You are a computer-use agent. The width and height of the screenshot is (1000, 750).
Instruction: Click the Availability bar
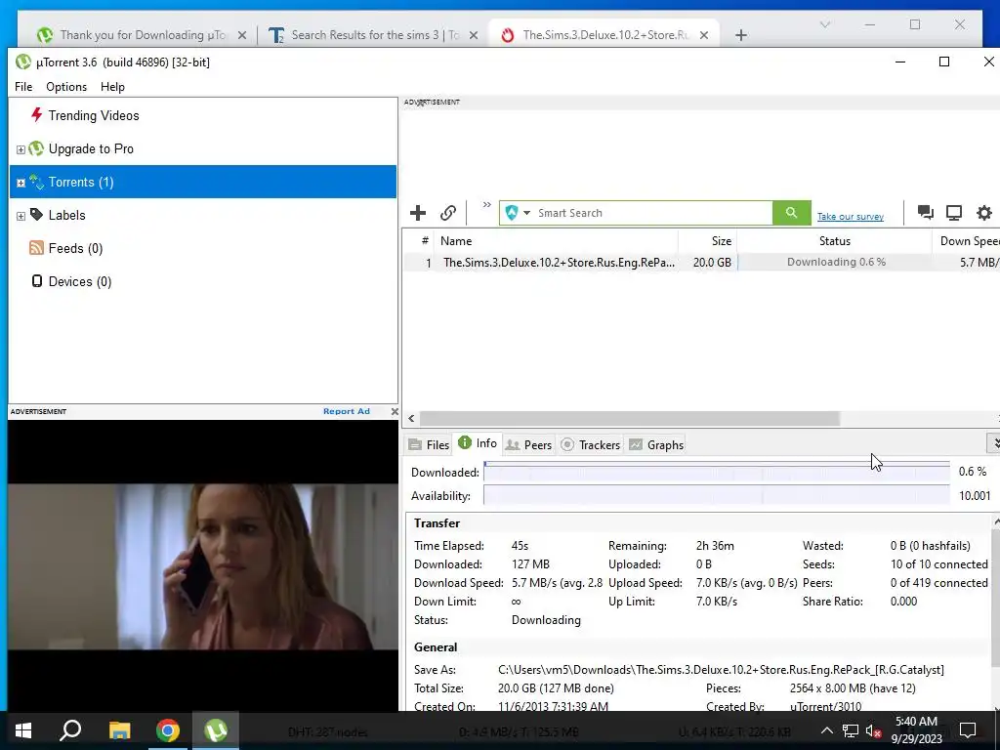click(x=716, y=495)
